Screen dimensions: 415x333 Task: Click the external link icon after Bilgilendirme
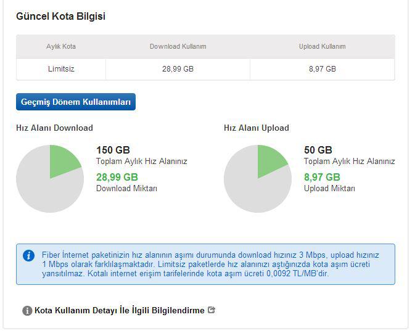(212, 310)
